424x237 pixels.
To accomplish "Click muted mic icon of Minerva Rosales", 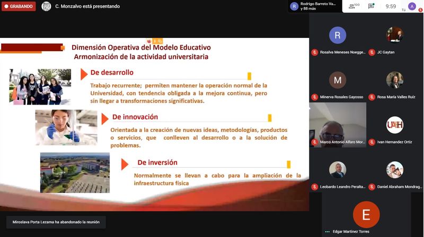I will 314,97.
